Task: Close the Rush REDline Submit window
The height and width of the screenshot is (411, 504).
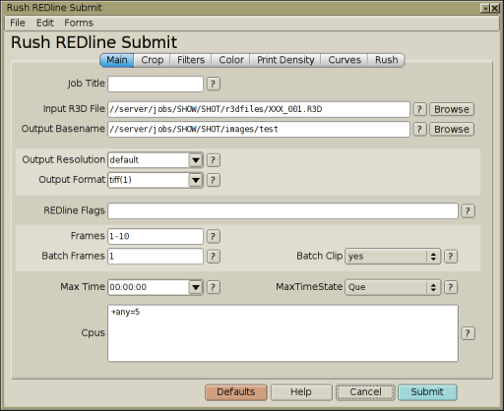Action: (495, 8)
